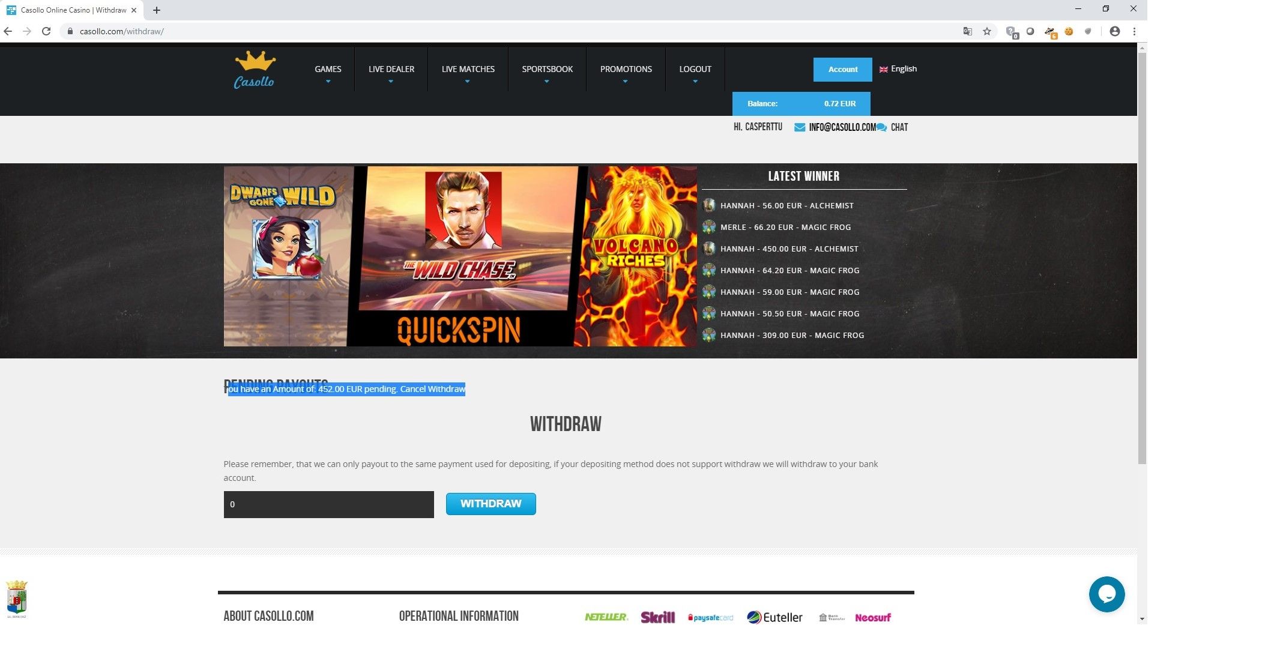
Task: Click the Neosurf payment logo
Action: pos(873,618)
